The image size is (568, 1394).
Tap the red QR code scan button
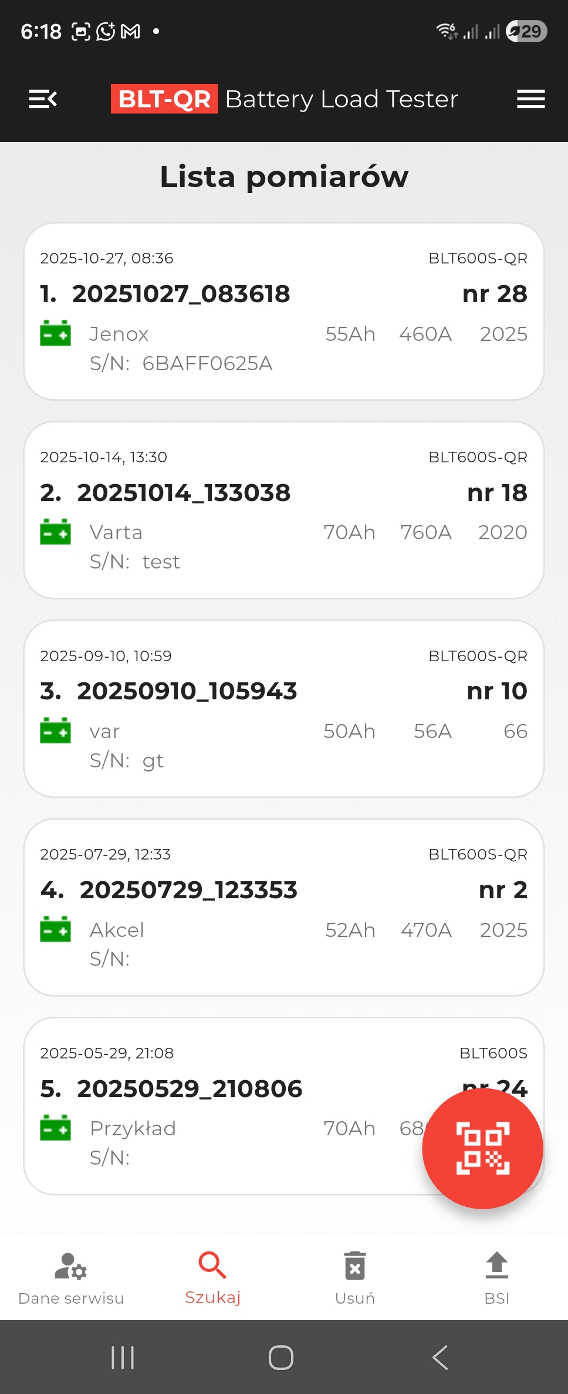(x=482, y=1148)
